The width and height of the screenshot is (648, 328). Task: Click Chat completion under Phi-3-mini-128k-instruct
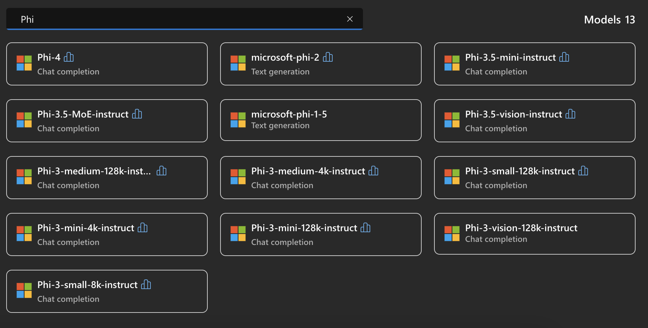pyautogui.click(x=282, y=242)
